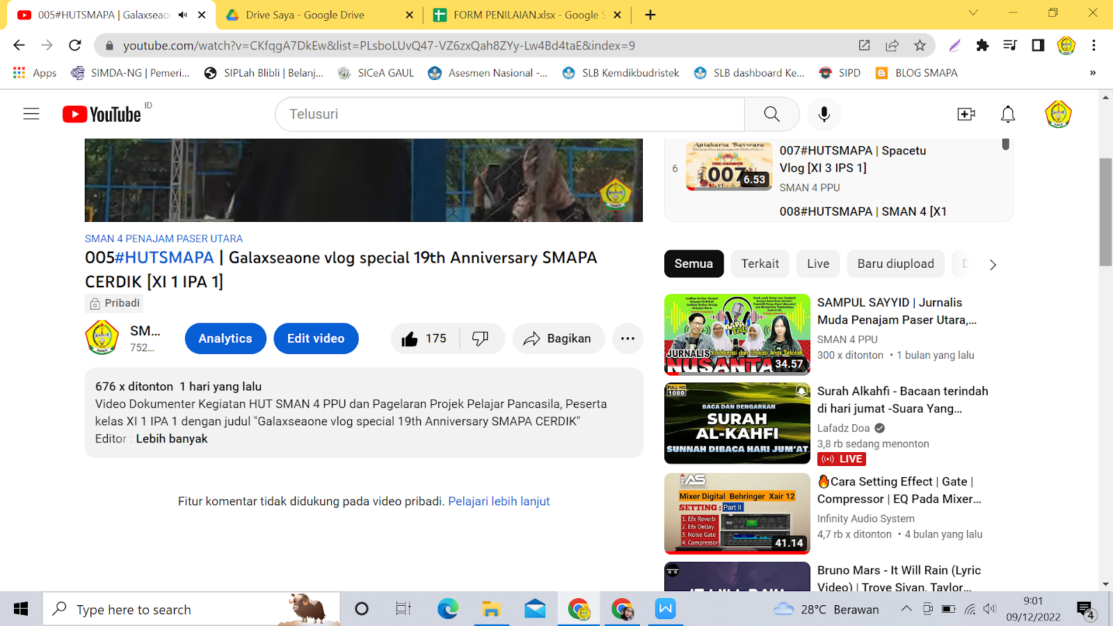1113x626 pixels.
Task: Click the YouTube logo to go home
Action: [x=102, y=114]
